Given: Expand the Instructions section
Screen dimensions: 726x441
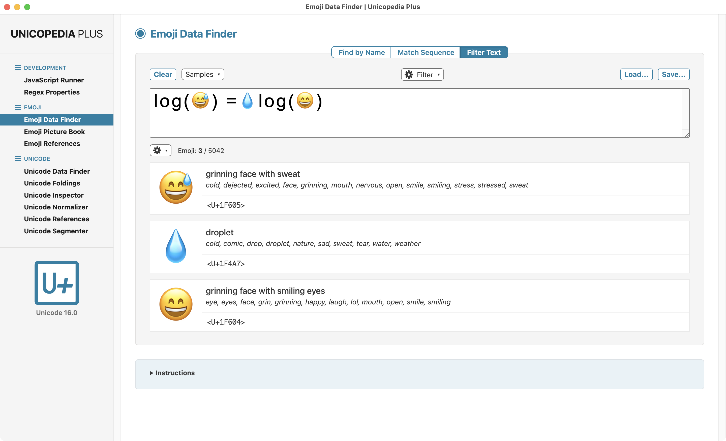Looking at the screenshot, I should 172,373.
